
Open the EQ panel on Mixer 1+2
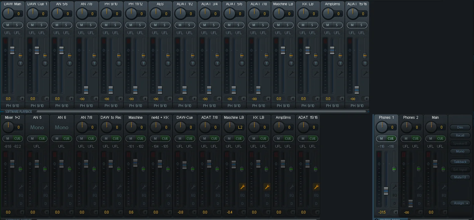tap(21, 195)
